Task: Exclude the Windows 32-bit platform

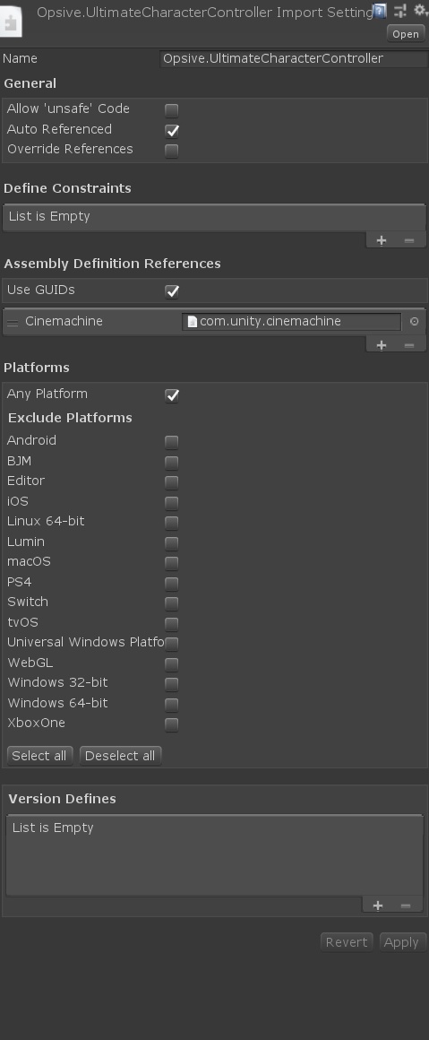Action: [172, 684]
